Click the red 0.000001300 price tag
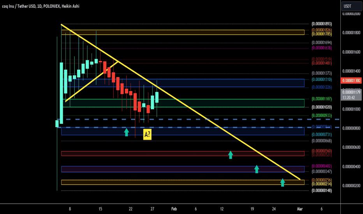The width and height of the screenshot is (363, 214). coord(351,81)
